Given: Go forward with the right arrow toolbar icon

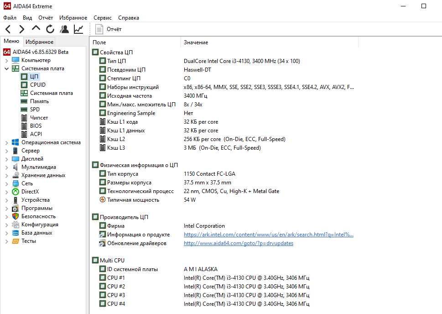Looking at the screenshot, I should tap(22, 29).
